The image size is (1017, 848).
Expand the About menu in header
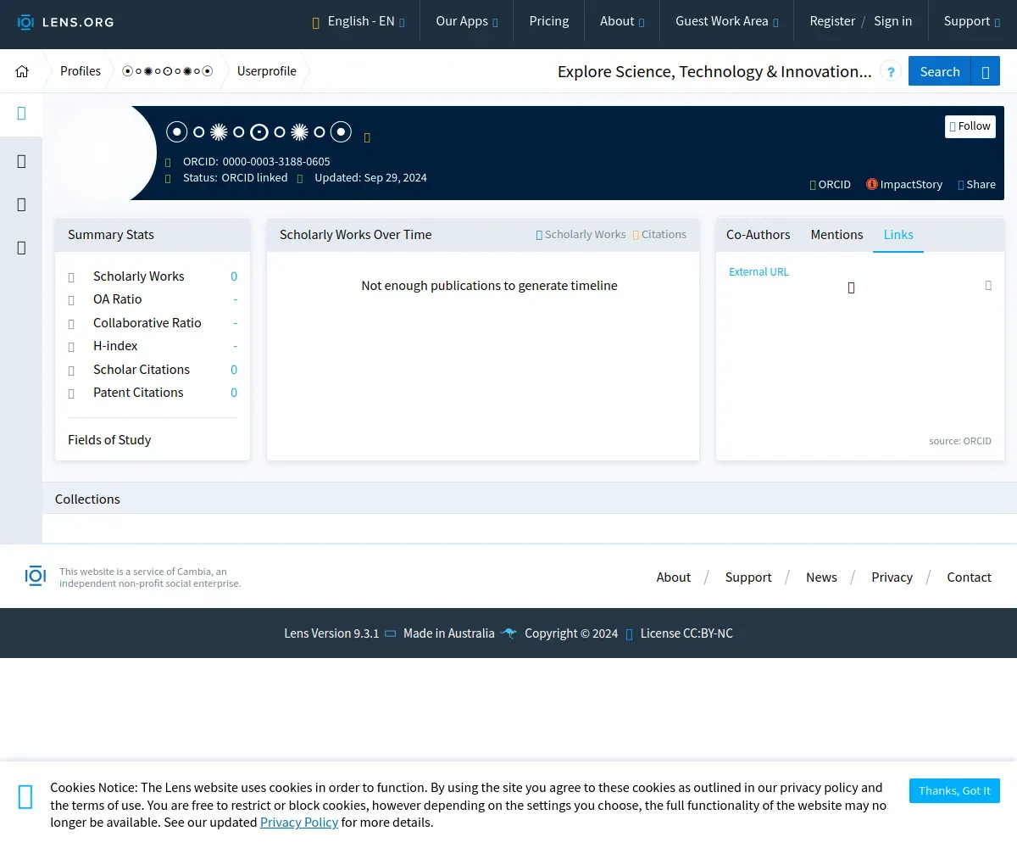point(622,21)
